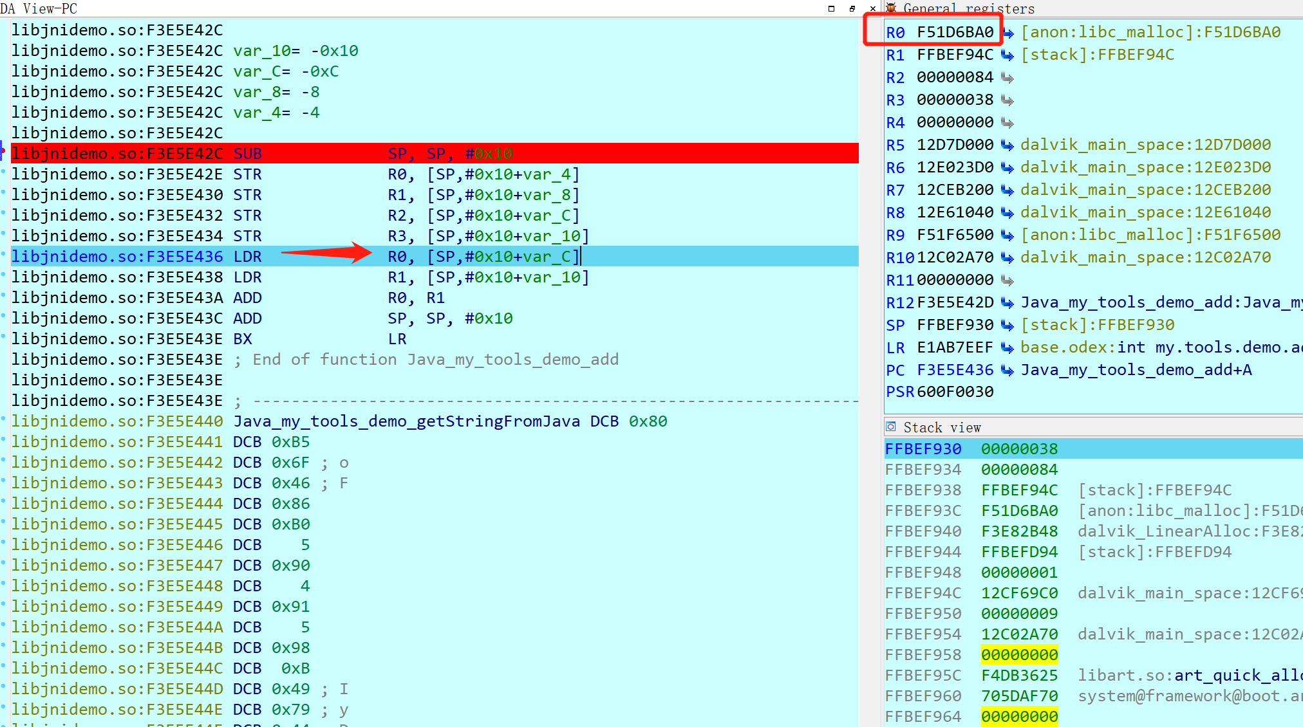Click the R0 register value F51D6BA0

click(x=955, y=32)
